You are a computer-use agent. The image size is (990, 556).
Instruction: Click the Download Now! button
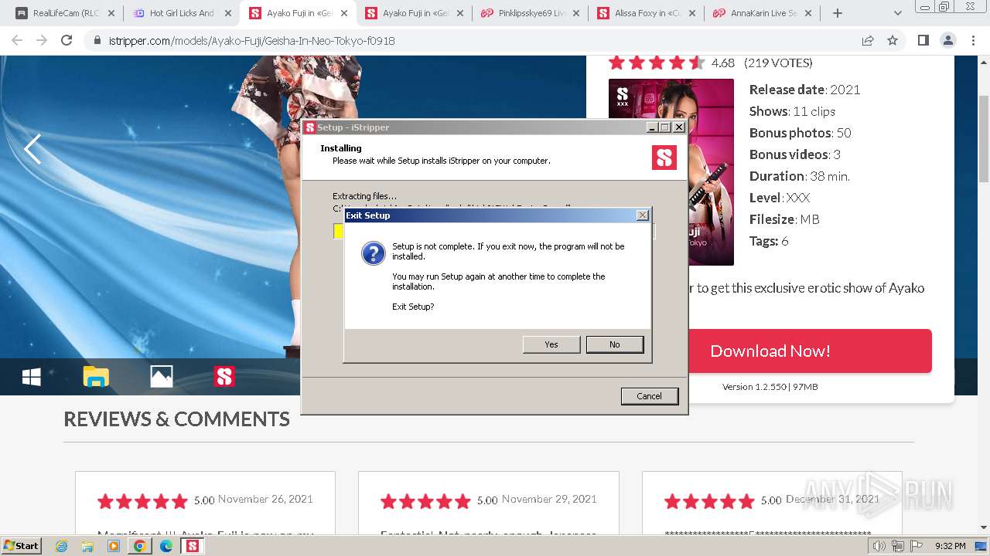point(770,351)
